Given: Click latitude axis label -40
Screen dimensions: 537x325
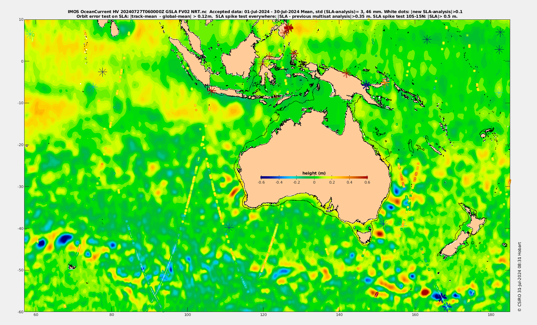Looking at the screenshot, I should point(20,228).
